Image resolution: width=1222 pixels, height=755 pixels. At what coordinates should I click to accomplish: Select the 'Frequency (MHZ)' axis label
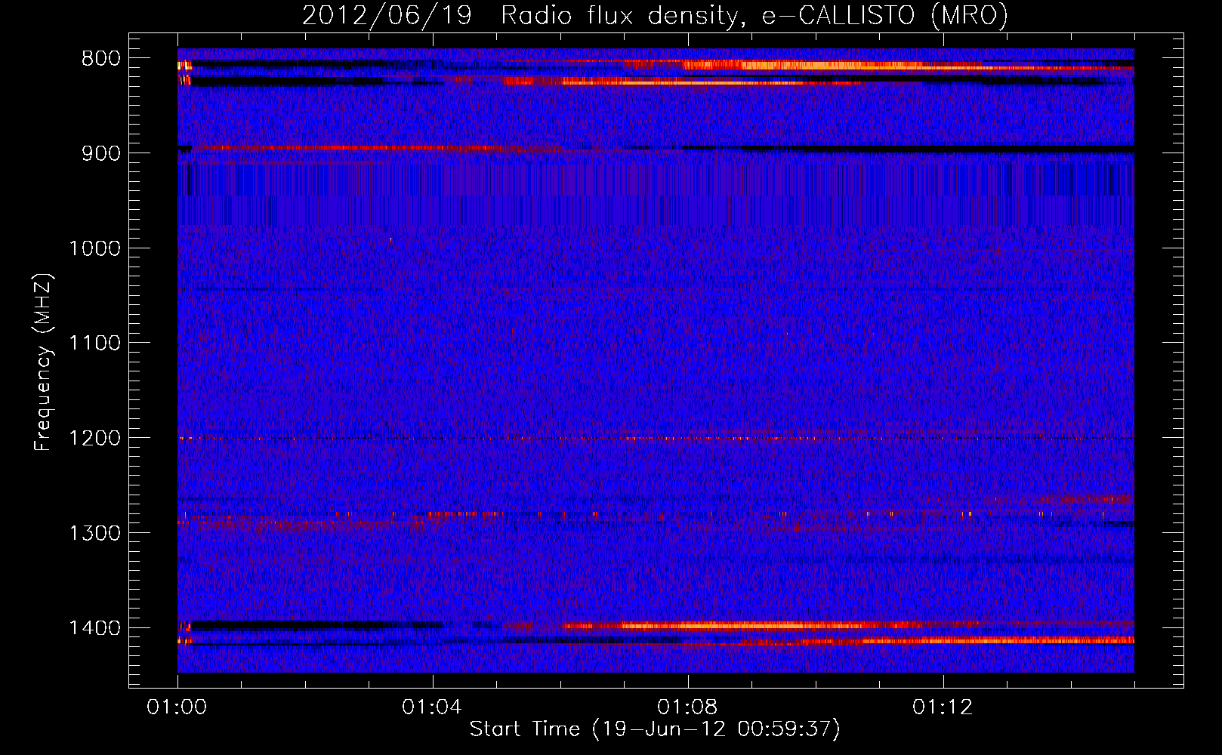pyautogui.click(x=43, y=362)
